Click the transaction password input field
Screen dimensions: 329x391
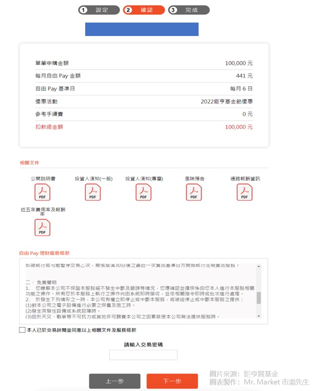143,355
